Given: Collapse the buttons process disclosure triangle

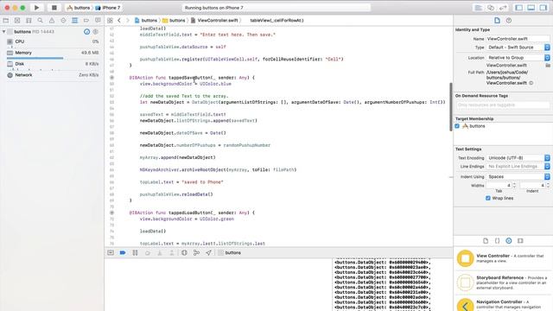Looking at the screenshot, I should [3, 32].
